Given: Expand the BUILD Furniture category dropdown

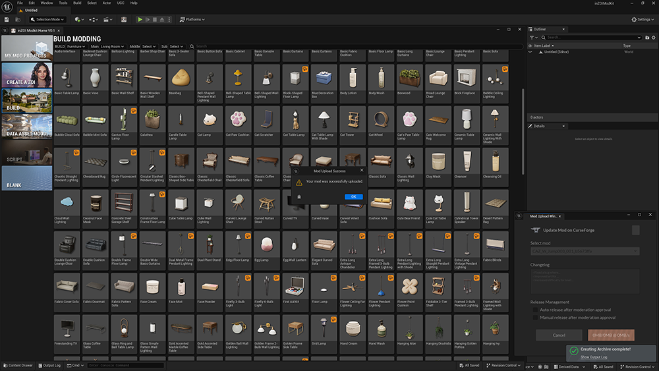Looking at the screenshot, I should 76,47.
